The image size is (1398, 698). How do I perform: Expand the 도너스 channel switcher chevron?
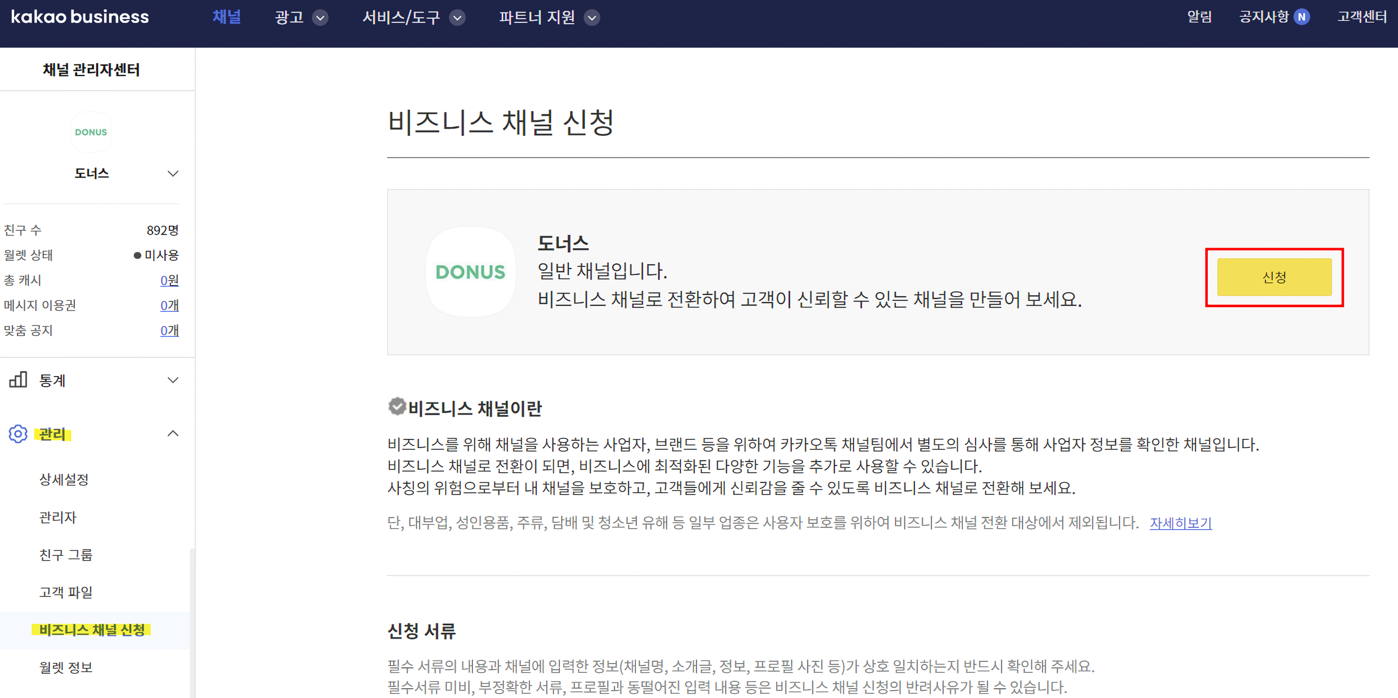coord(172,173)
